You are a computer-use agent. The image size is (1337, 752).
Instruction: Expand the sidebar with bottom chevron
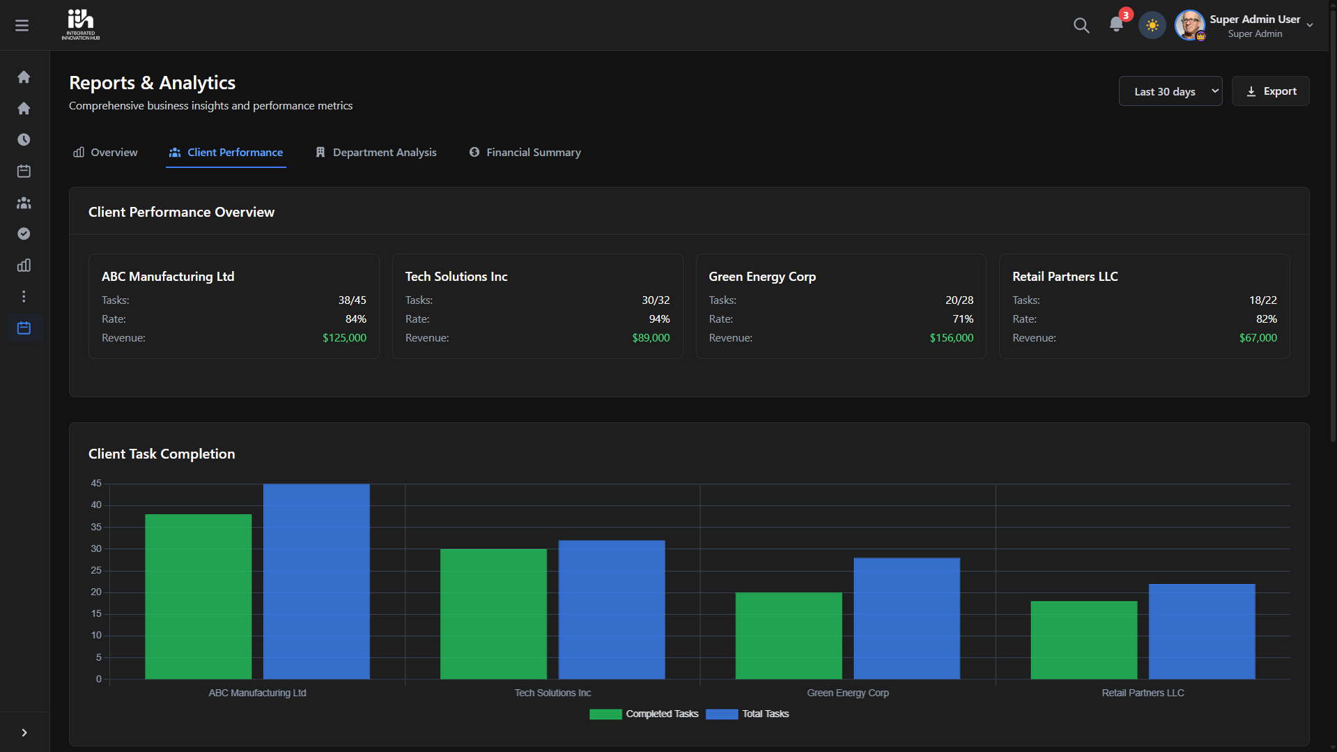pyautogui.click(x=24, y=732)
